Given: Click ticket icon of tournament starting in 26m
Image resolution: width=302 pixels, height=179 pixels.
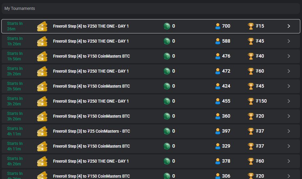Looking at the screenshot, I should [x=42, y=26].
